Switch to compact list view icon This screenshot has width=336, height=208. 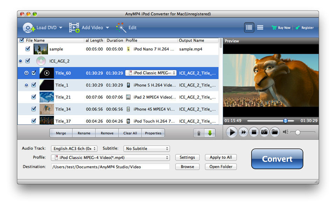(260, 27)
